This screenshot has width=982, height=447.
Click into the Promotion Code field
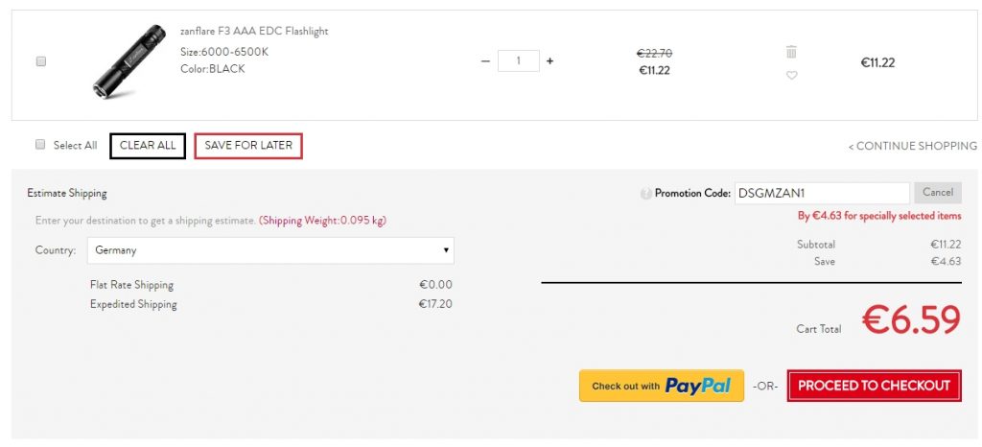coord(821,193)
